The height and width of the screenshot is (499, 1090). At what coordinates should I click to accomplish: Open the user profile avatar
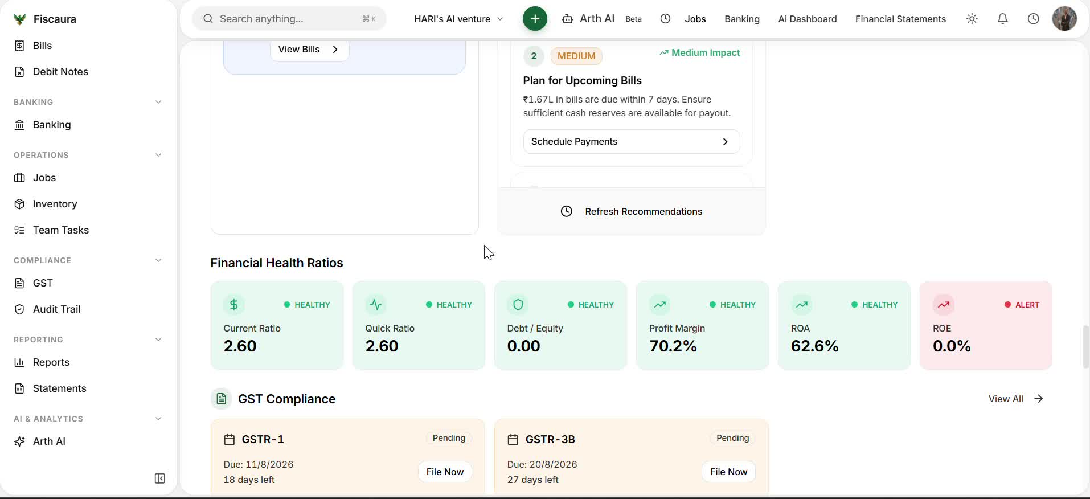pos(1064,19)
